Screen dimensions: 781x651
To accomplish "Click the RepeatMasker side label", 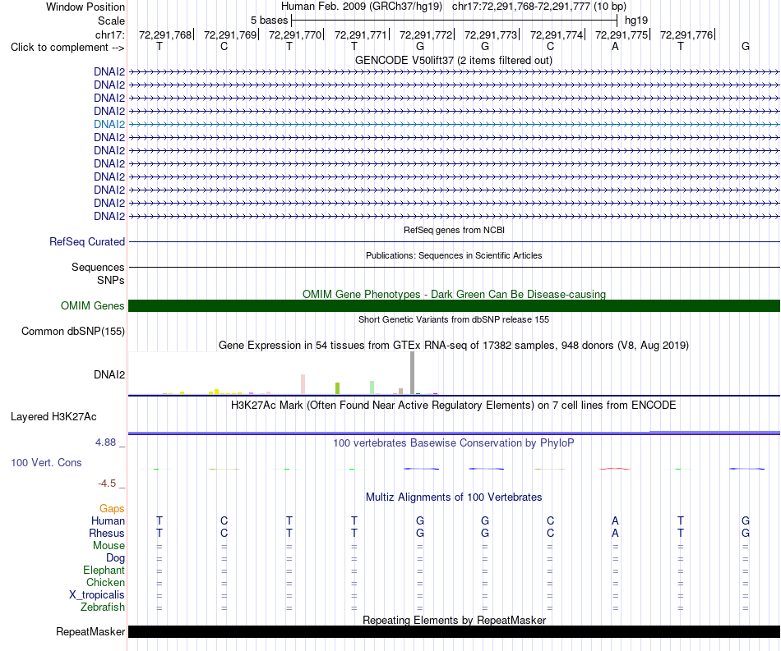I will (x=90, y=631).
